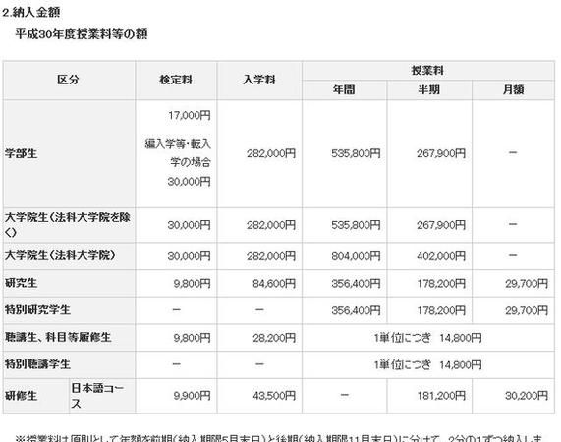This screenshot has height=442, width=561.
Task: Click the heading "2.納入金額"
Action: [x=30, y=13]
